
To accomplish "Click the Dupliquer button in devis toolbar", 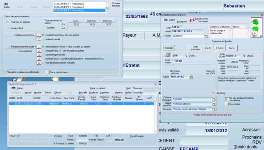I will [x=94, y=93].
